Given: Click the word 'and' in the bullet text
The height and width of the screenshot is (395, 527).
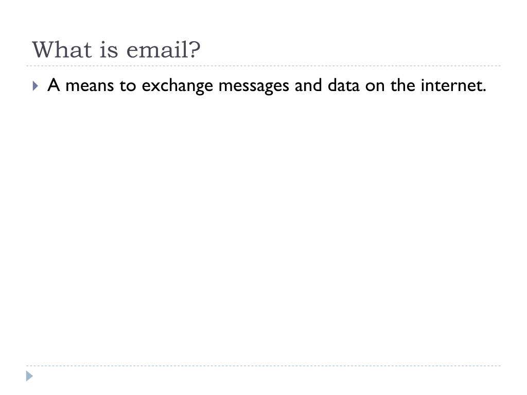Looking at the screenshot, I should [x=308, y=85].
